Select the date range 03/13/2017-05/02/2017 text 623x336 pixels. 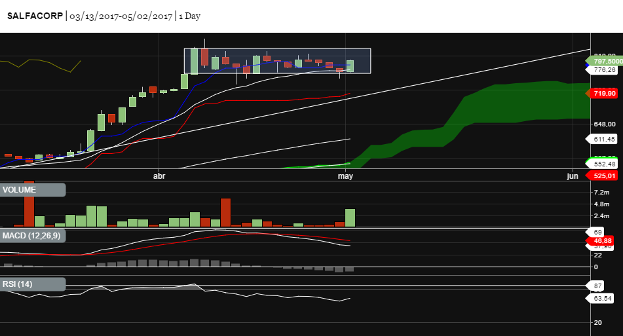pyautogui.click(x=121, y=16)
